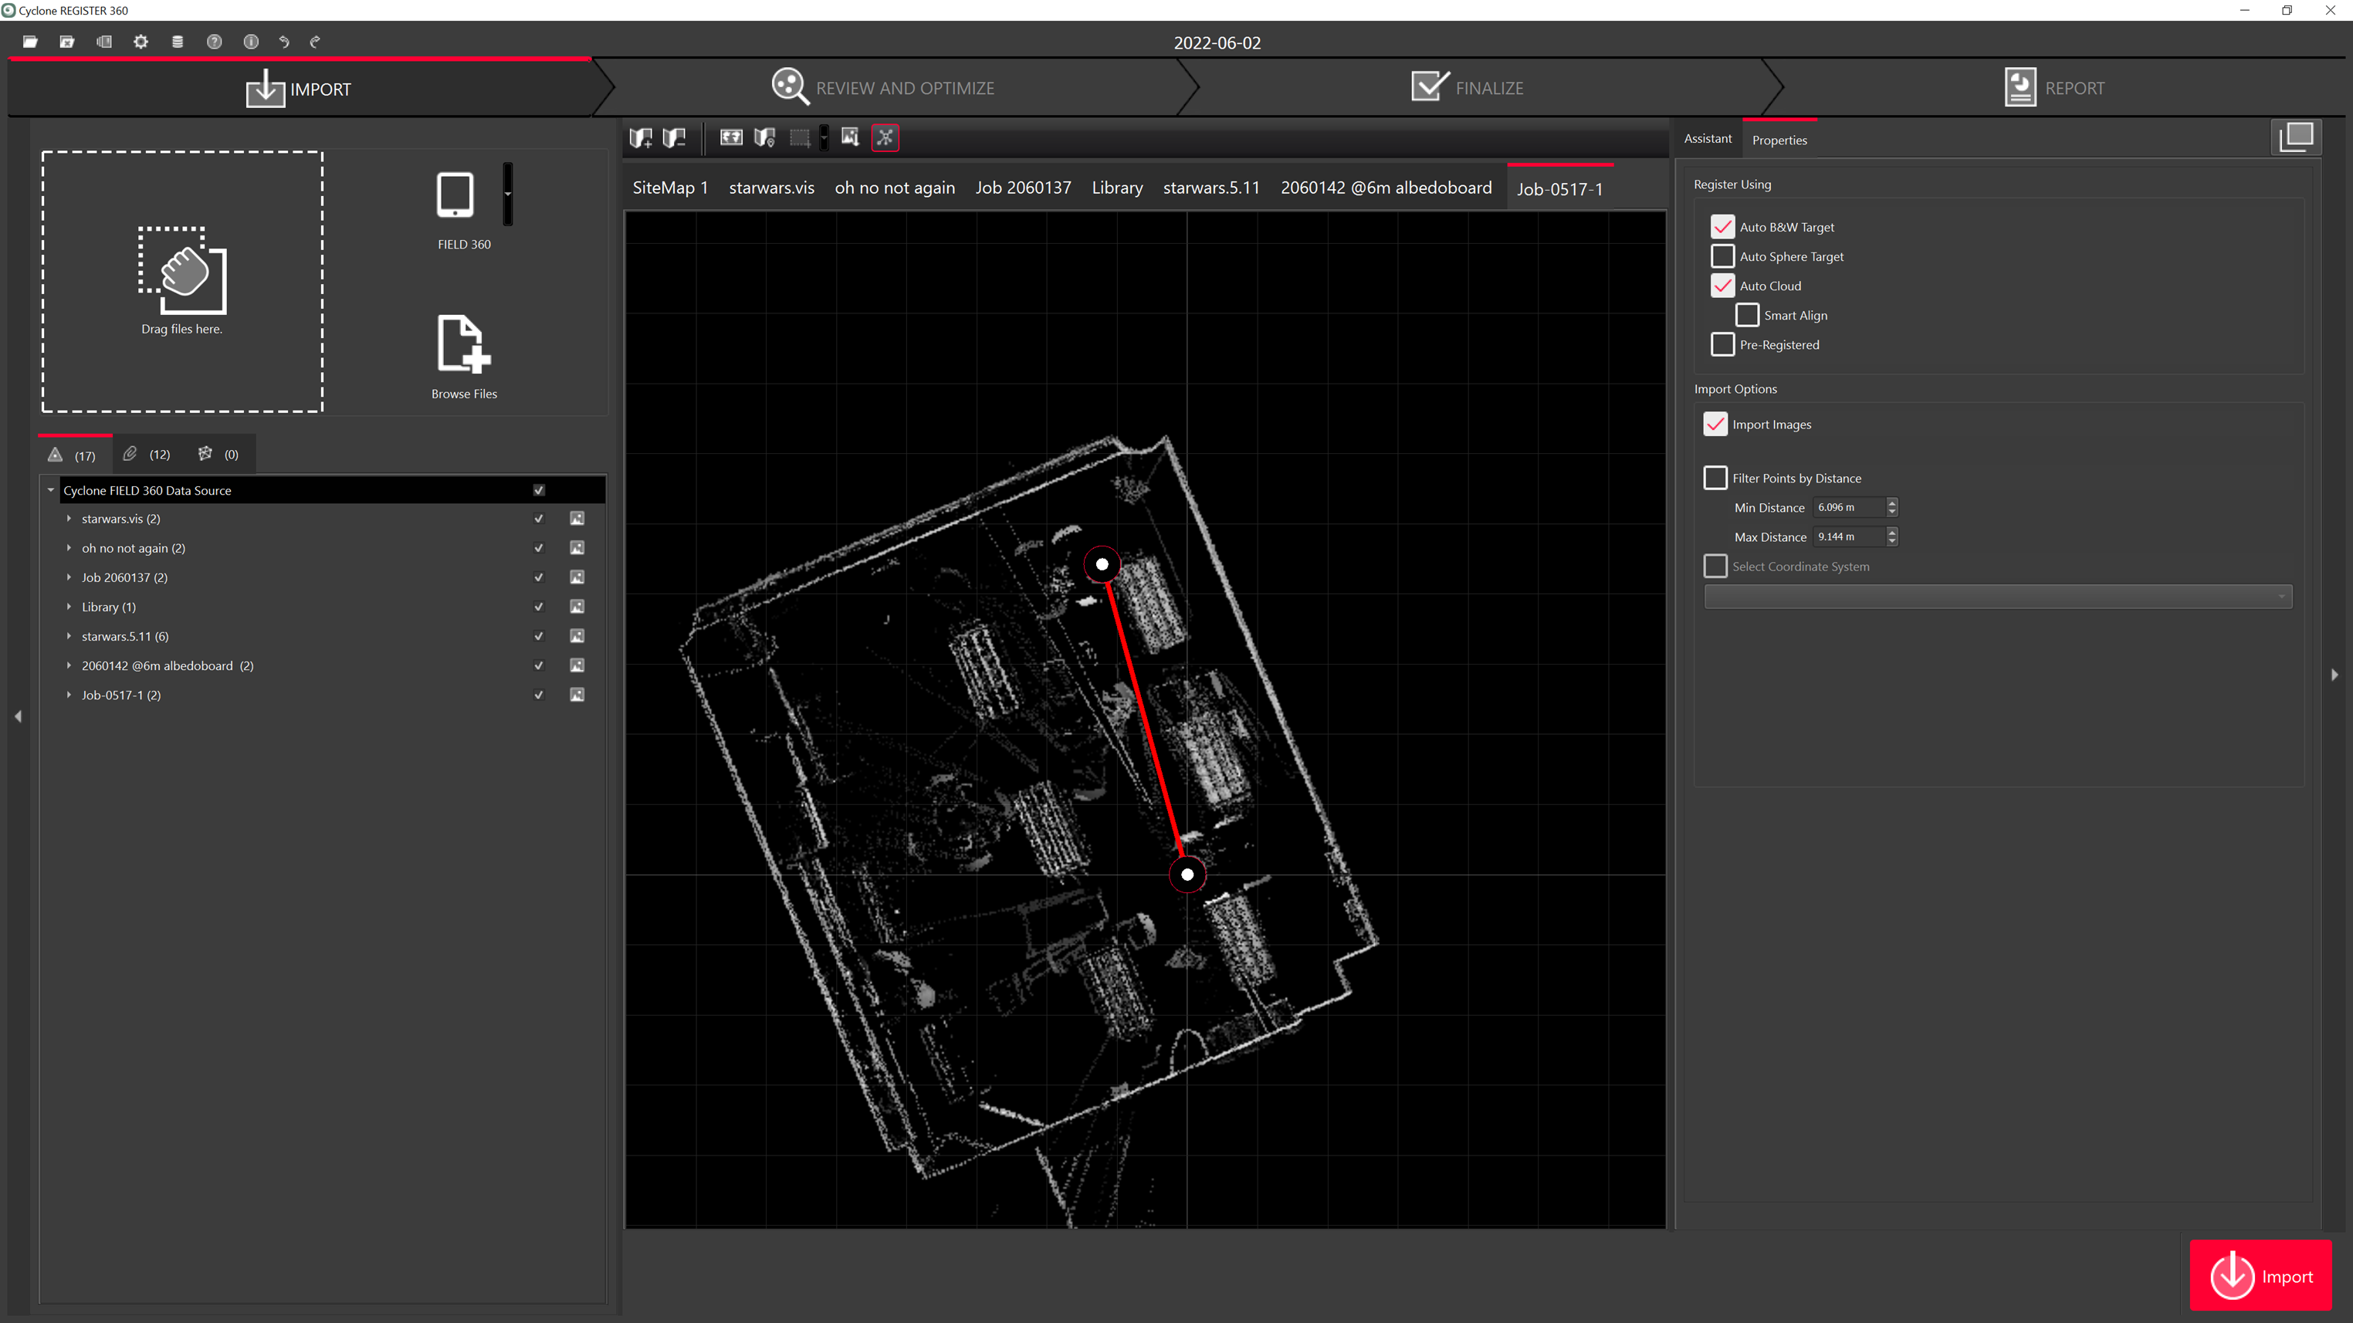Viewport: 2353px width, 1323px height.
Task: Click the add SiteMap icon
Action: [x=640, y=138]
